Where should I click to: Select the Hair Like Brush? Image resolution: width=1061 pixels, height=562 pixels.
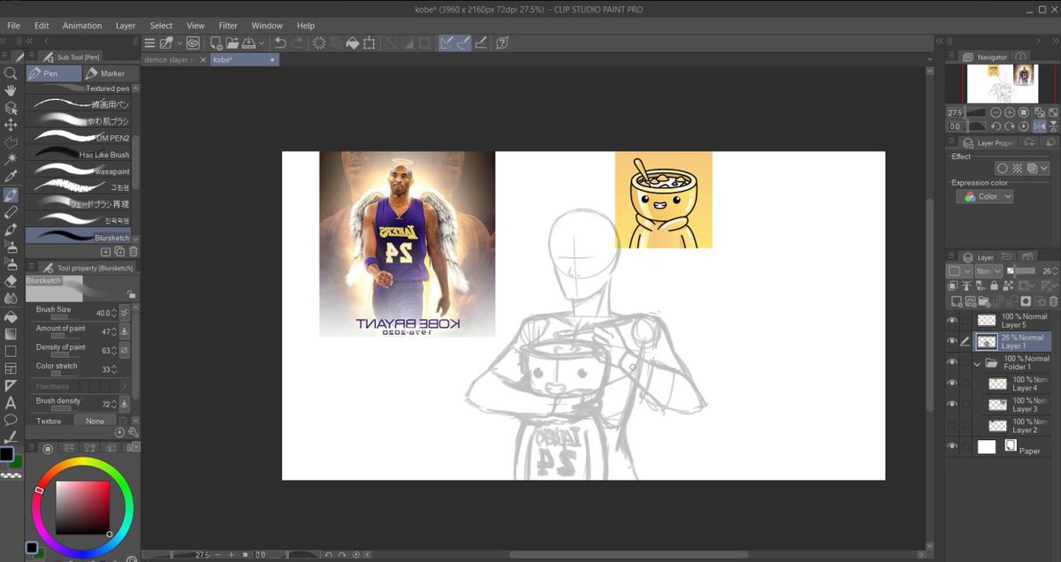coord(78,155)
